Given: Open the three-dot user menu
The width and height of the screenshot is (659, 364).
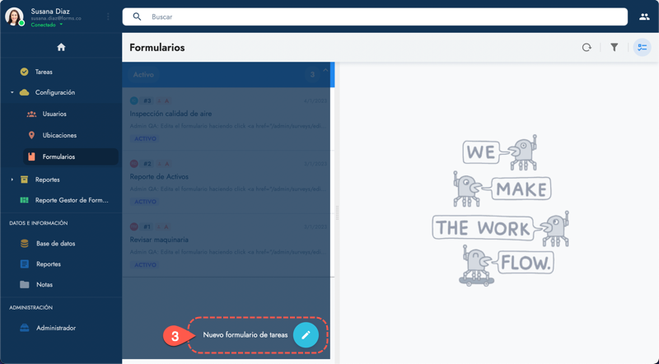Looking at the screenshot, I should [108, 16].
